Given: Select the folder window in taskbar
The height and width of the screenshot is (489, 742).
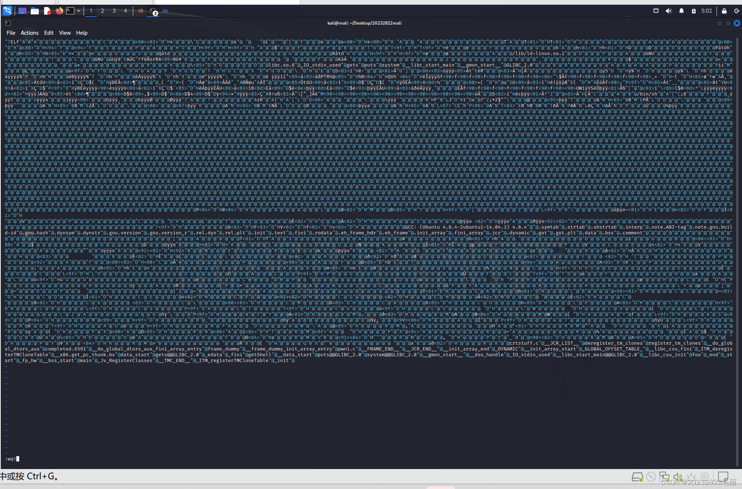Looking at the screenshot, I should (x=165, y=11).
